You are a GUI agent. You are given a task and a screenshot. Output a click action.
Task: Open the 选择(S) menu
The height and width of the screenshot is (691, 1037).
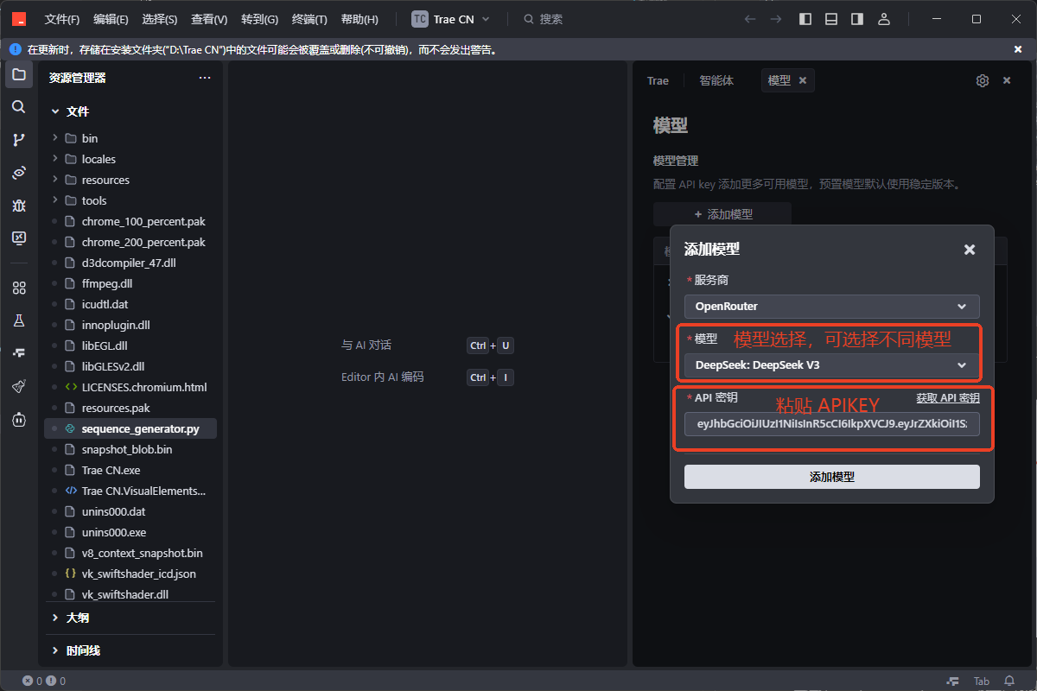[159, 19]
